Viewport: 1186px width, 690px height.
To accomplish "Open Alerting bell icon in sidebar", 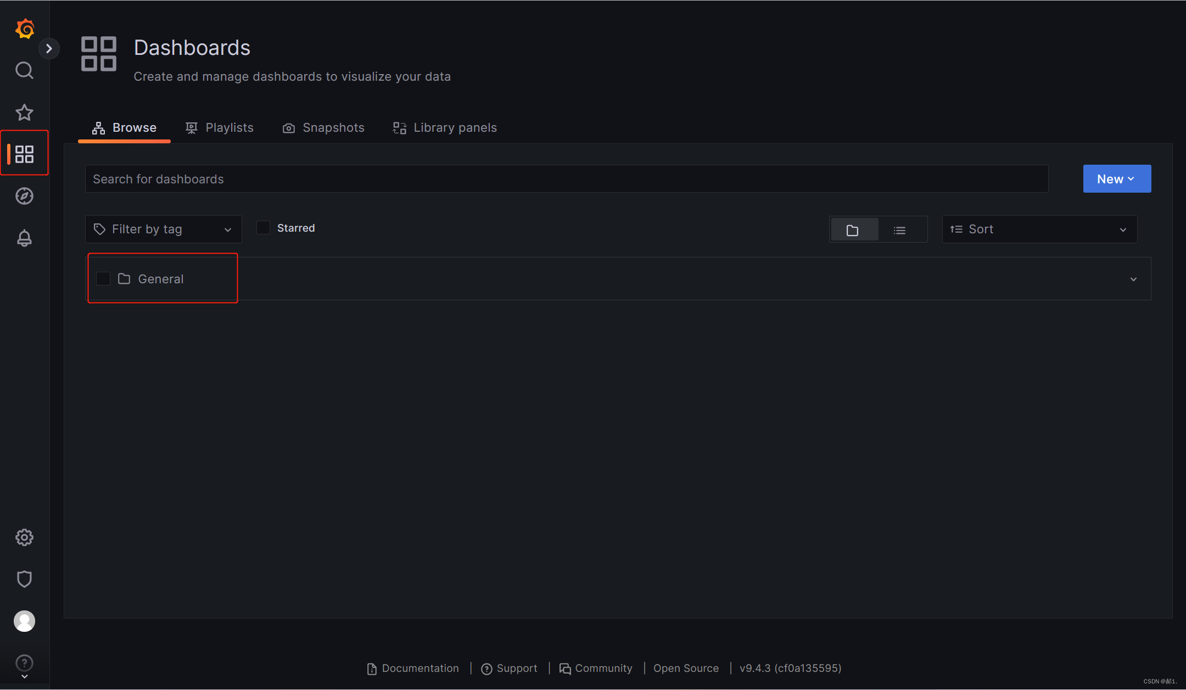I will pos(24,238).
